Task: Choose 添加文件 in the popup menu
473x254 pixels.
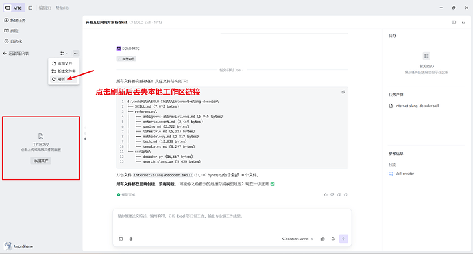Action: pyautogui.click(x=63, y=63)
